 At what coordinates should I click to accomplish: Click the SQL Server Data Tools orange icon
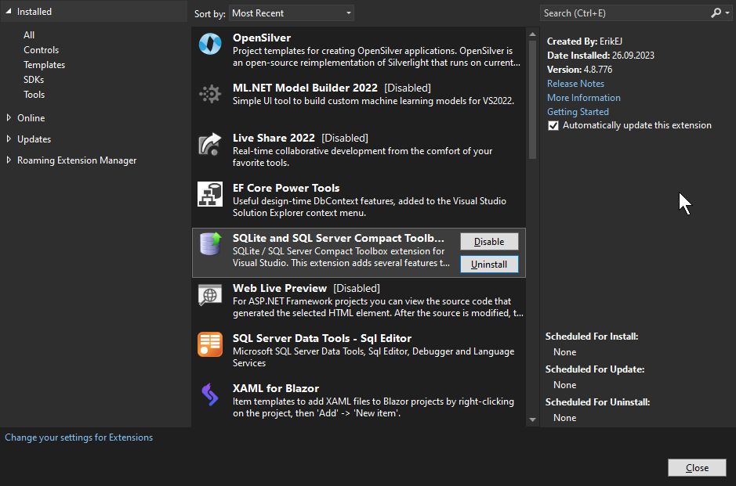coord(210,344)
